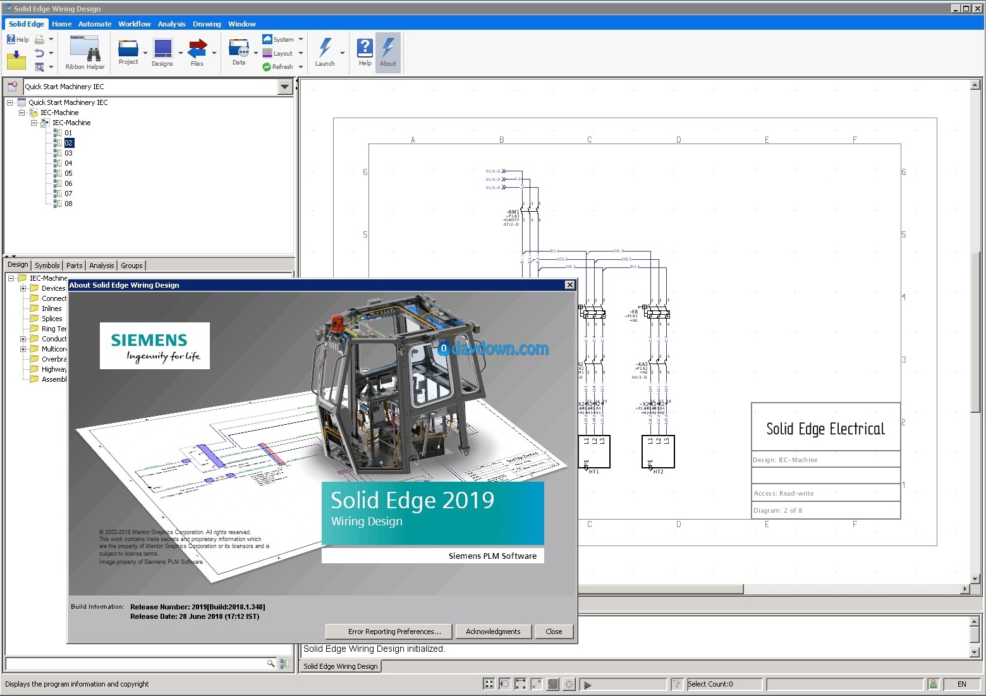The image size is (986, 696).
Task: Click the EN language indicator
Action: pos(962,684)
